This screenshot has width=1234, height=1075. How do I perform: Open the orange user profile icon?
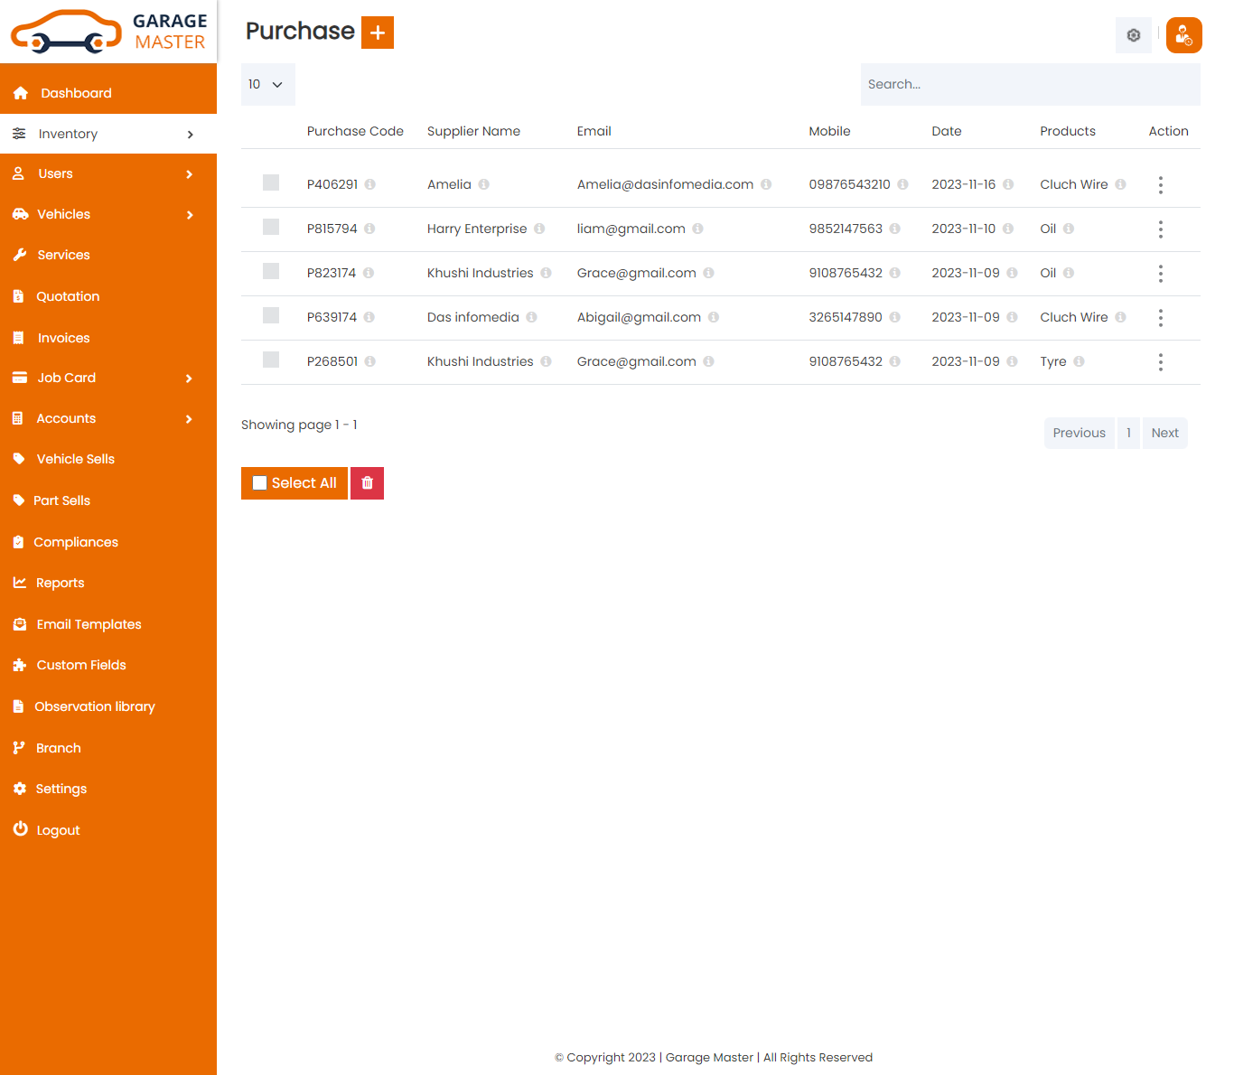point(1183,35)
